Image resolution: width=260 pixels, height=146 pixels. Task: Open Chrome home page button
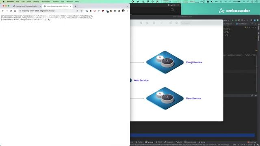click(x=15, y=11)
